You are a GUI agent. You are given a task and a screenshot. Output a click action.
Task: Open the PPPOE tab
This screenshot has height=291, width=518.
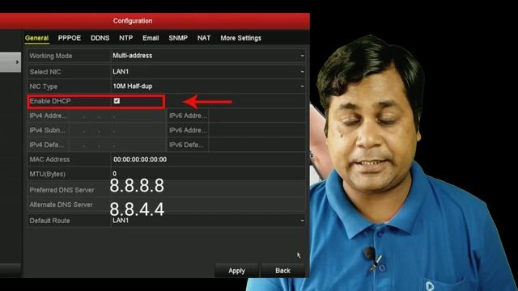coord(70,38)
